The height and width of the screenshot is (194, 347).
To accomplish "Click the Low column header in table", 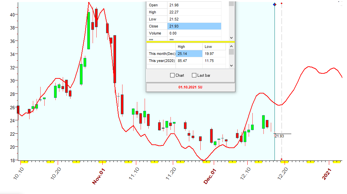I will [214, 47].
